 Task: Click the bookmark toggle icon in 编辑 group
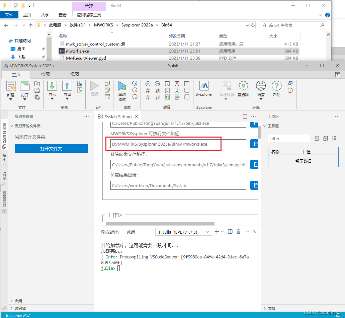(x=167, y=84)
